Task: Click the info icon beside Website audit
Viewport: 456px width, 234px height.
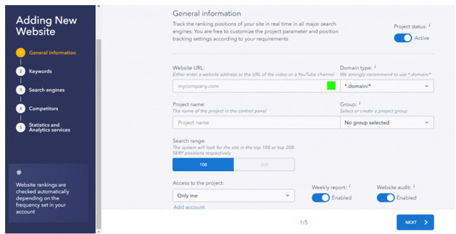Action: pos(414,186)
